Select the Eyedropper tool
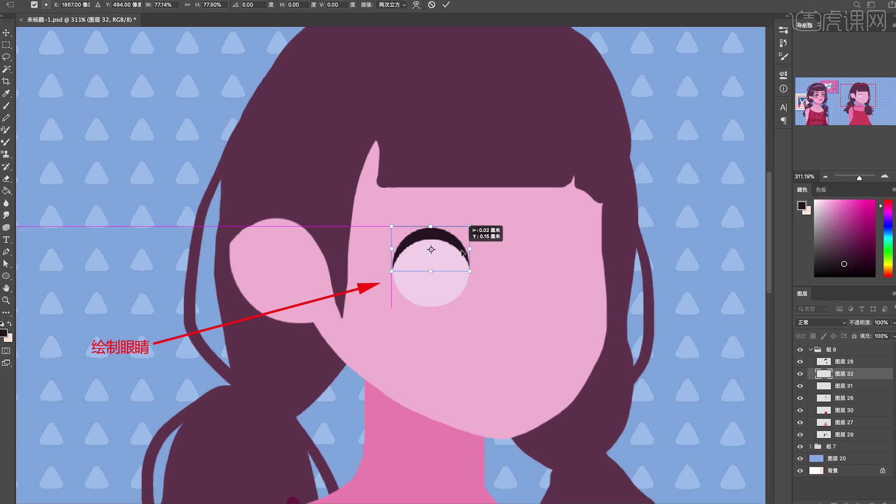Image resolution: width=896 pixels, height=504 pixels. (7, 93)
